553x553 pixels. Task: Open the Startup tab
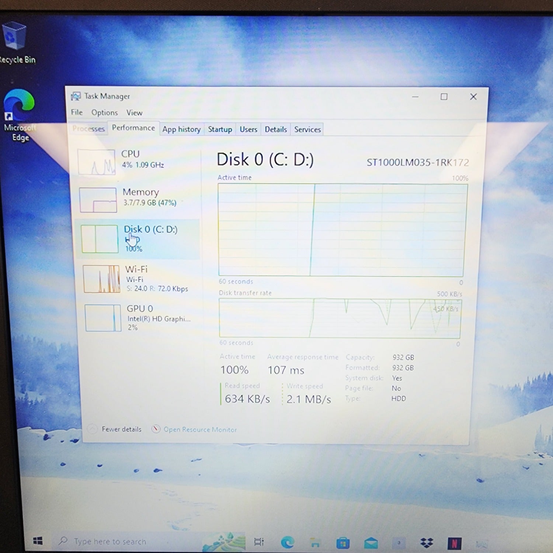(x=220, y=129)
